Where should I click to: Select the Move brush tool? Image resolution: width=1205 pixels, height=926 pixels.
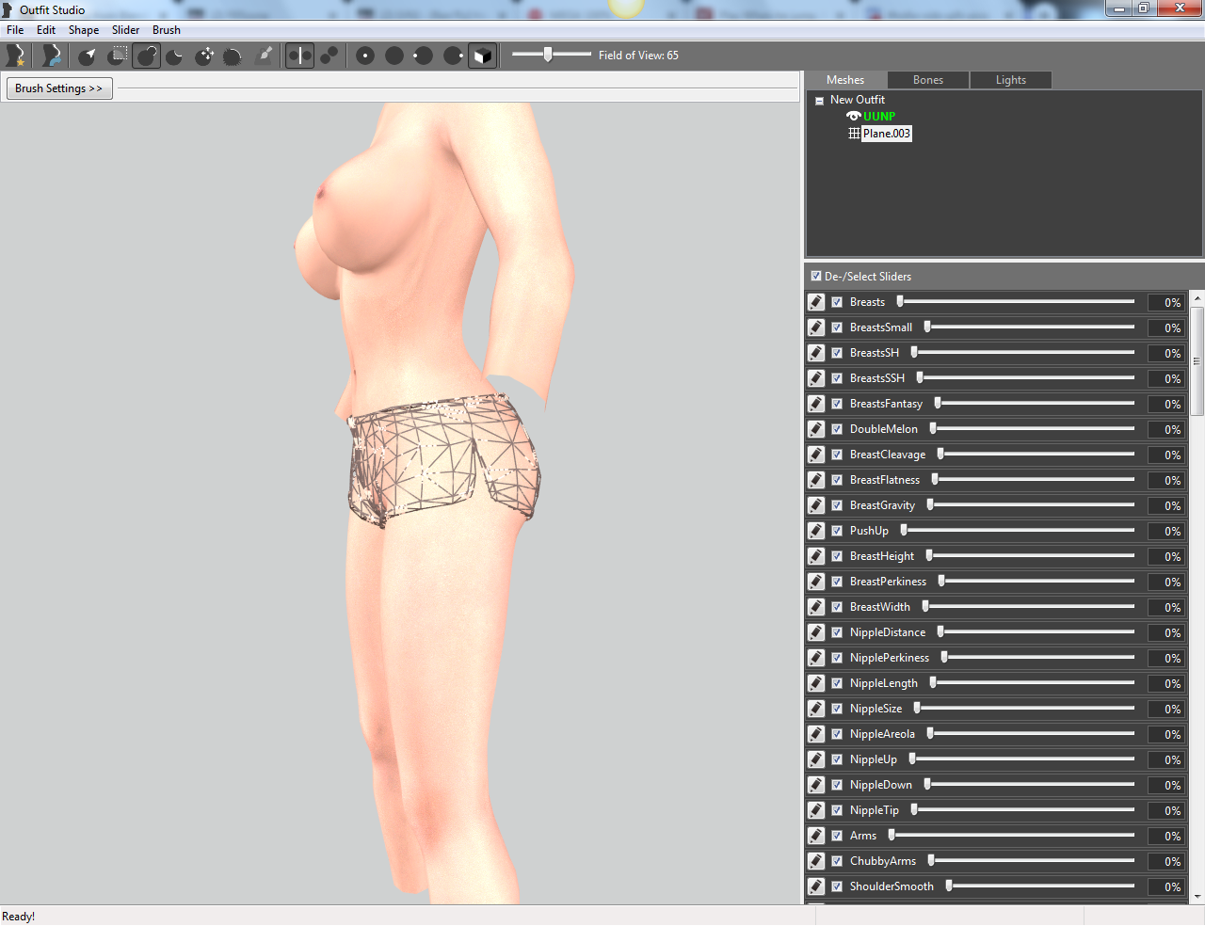(x=204, y=56)
